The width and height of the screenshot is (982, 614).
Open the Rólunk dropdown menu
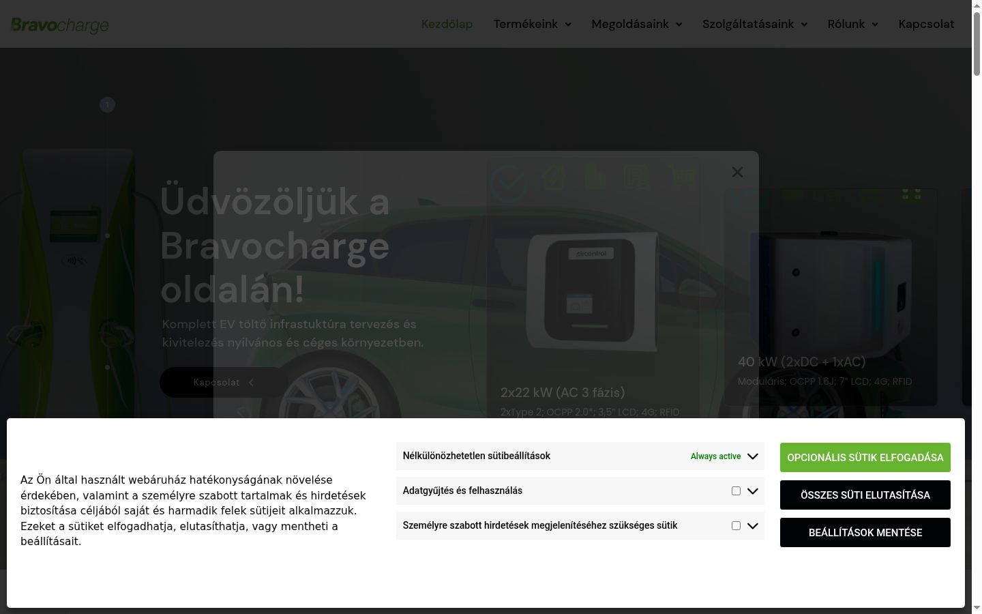pos(852,24)
